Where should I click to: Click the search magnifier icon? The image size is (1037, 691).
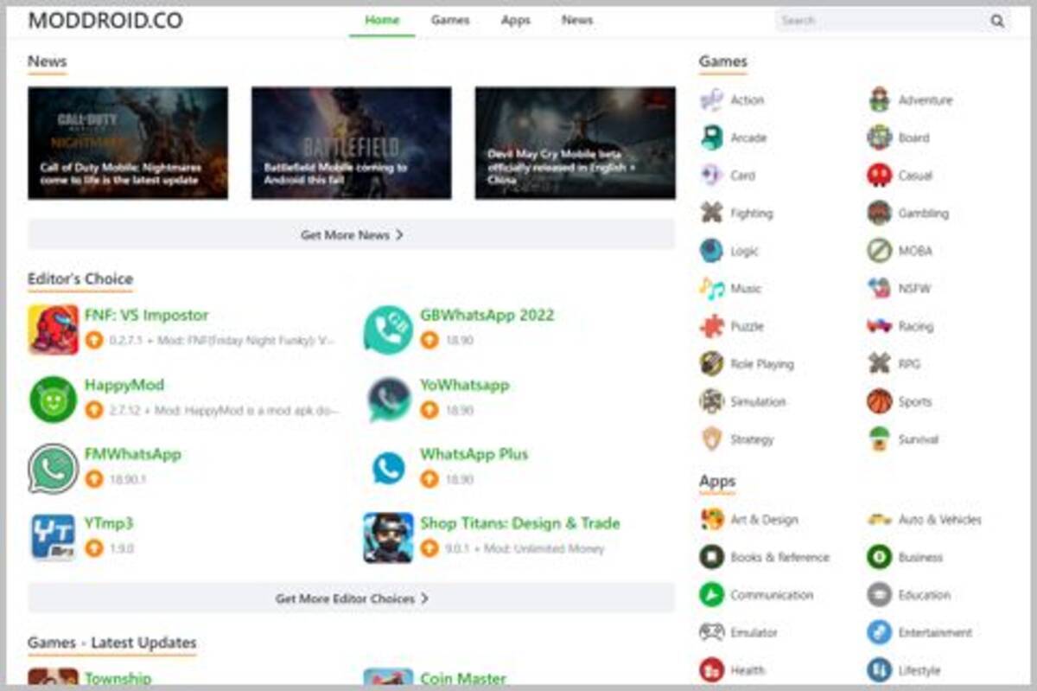point(997,21)
